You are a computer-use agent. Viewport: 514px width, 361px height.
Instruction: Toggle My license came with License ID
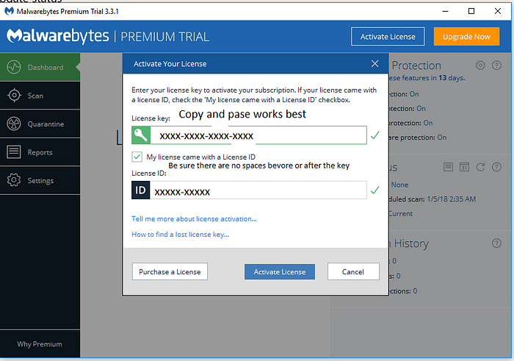coord(137,157)
